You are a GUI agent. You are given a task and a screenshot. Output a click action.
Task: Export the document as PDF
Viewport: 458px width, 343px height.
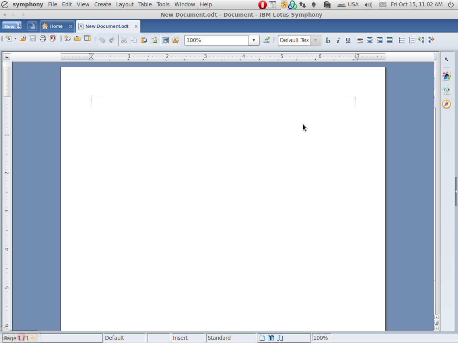tap(52, 39)
